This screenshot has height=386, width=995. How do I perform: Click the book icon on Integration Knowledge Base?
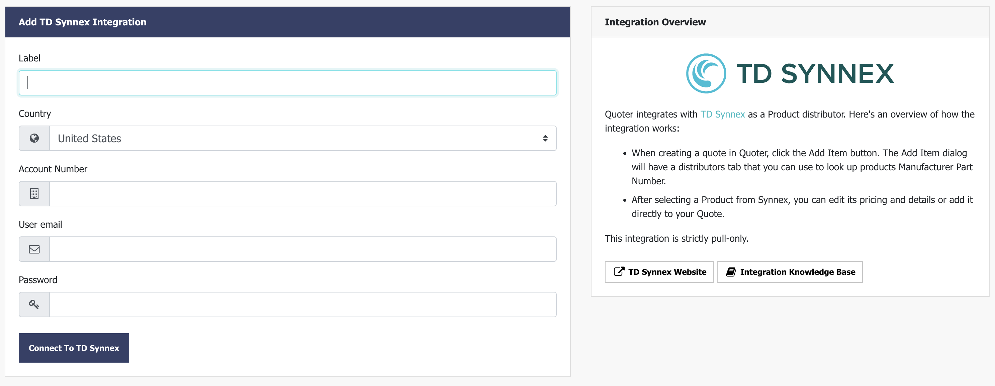pyautogui.click(x=731, y=272)
